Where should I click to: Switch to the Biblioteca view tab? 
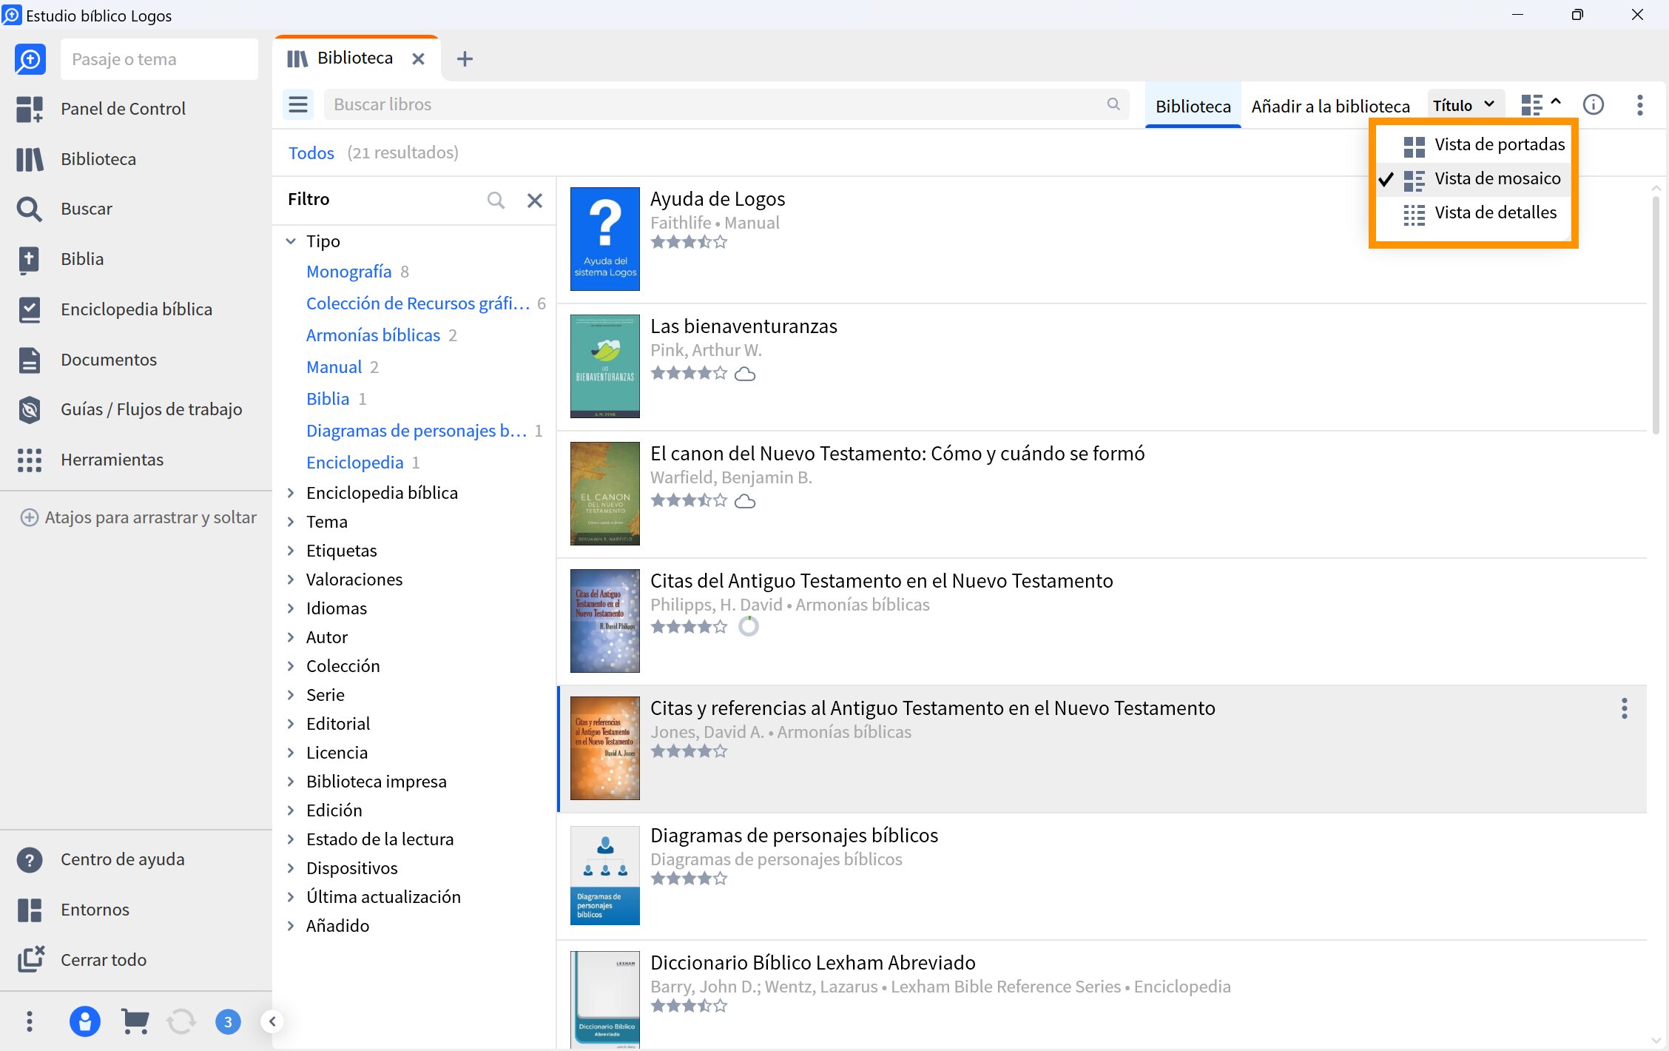[x=1193, y=106]
